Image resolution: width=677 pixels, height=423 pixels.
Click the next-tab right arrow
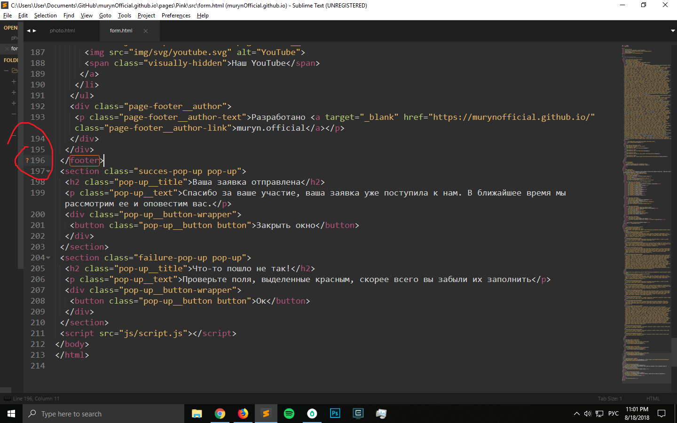[x=34, y=31]
